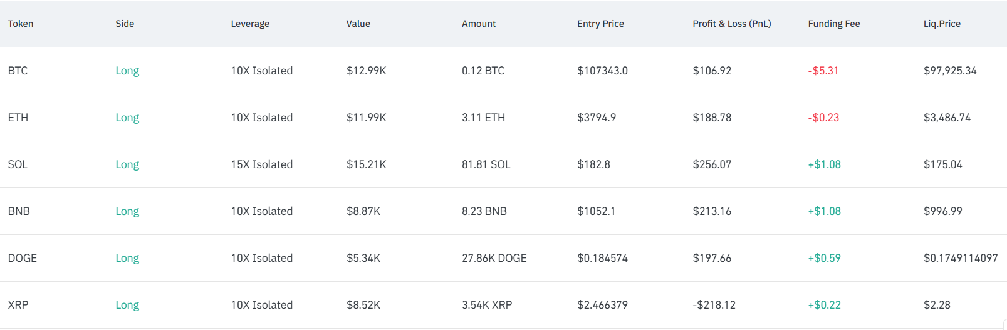
Task: Click the $0.1749114097 liquidation price
Action: [960, 258]
